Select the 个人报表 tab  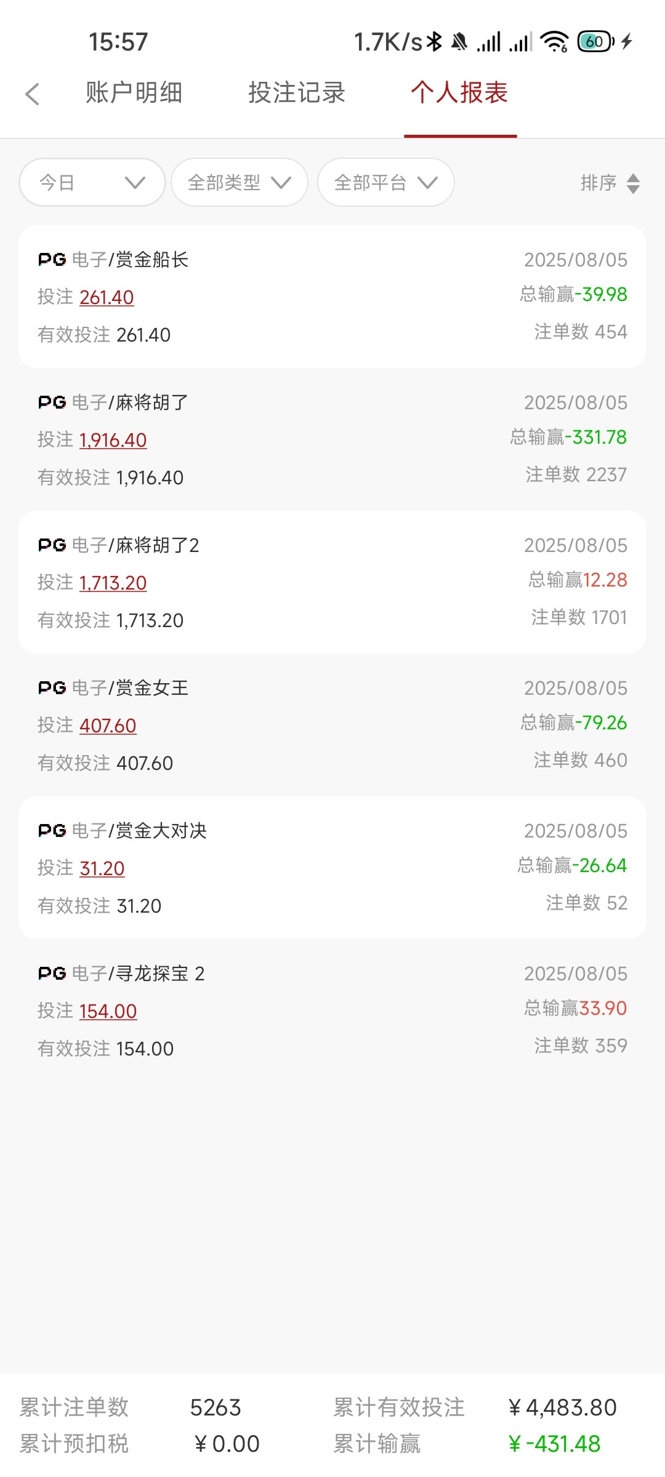(459, 93)
